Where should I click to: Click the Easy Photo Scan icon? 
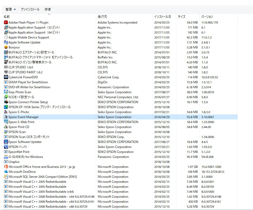point(6,92)
